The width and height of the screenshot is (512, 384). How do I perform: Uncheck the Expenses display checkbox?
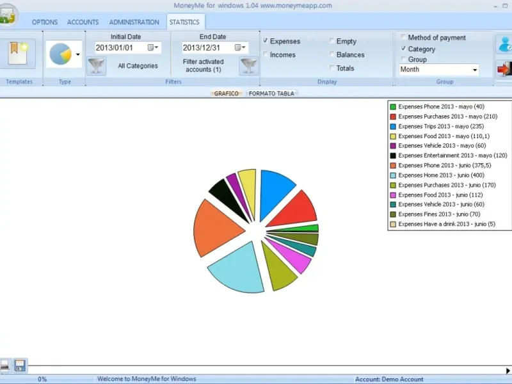coord(266,40)
